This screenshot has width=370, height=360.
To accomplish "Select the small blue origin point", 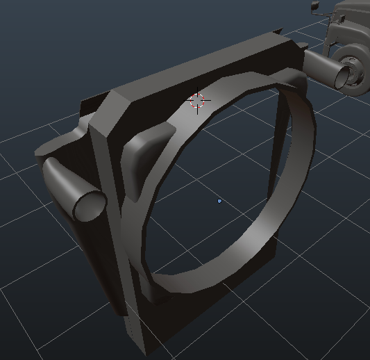I will tap(219, 201).
